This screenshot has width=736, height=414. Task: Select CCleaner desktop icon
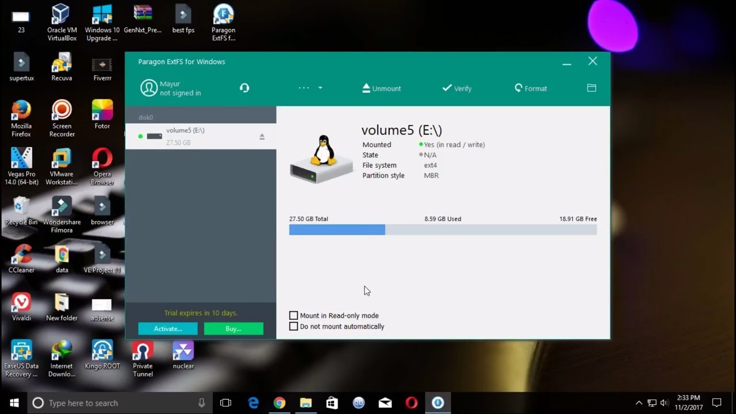coord(21,259)
